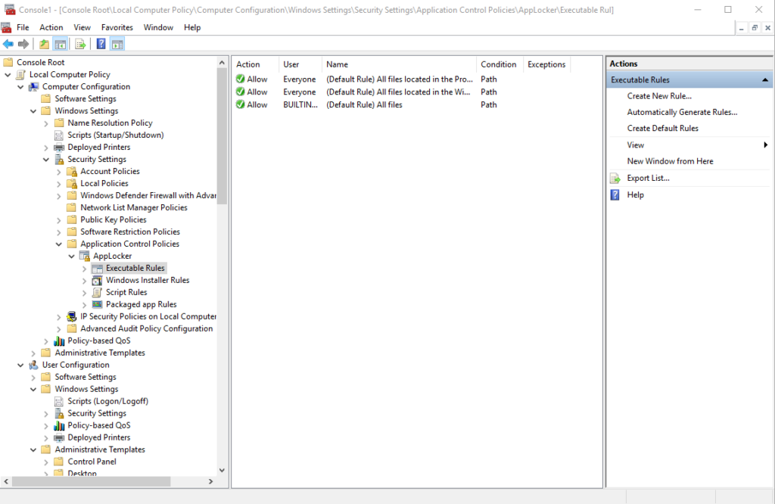Click the Scripts (Logon/Logoff) icon
Image resolution: width=775 pixels, height=504 pixels.
point(59,401)
